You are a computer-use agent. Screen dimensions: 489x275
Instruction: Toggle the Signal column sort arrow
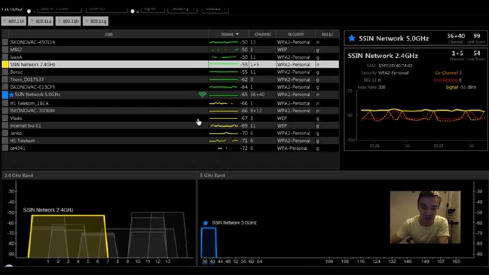(237, 34)
